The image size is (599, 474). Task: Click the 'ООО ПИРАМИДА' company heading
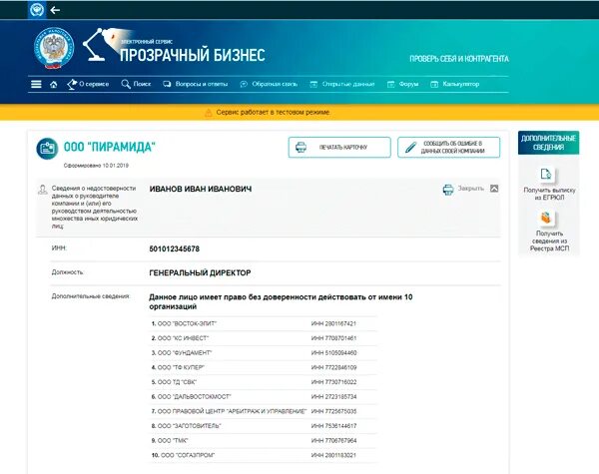point(110,147)
